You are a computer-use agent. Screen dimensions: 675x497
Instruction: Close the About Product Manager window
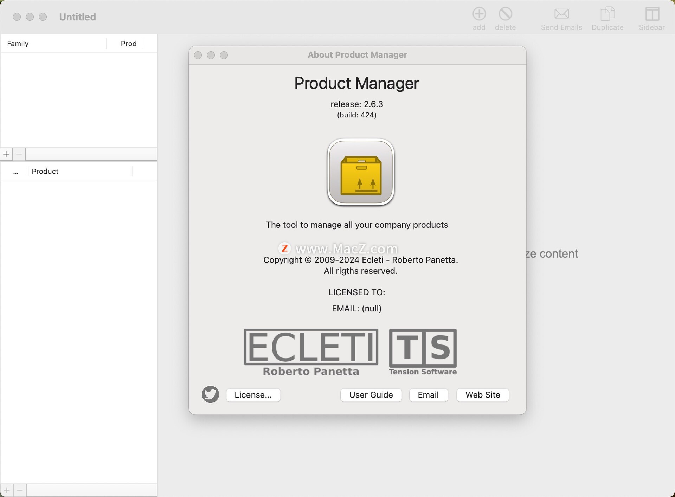[198, 55]
